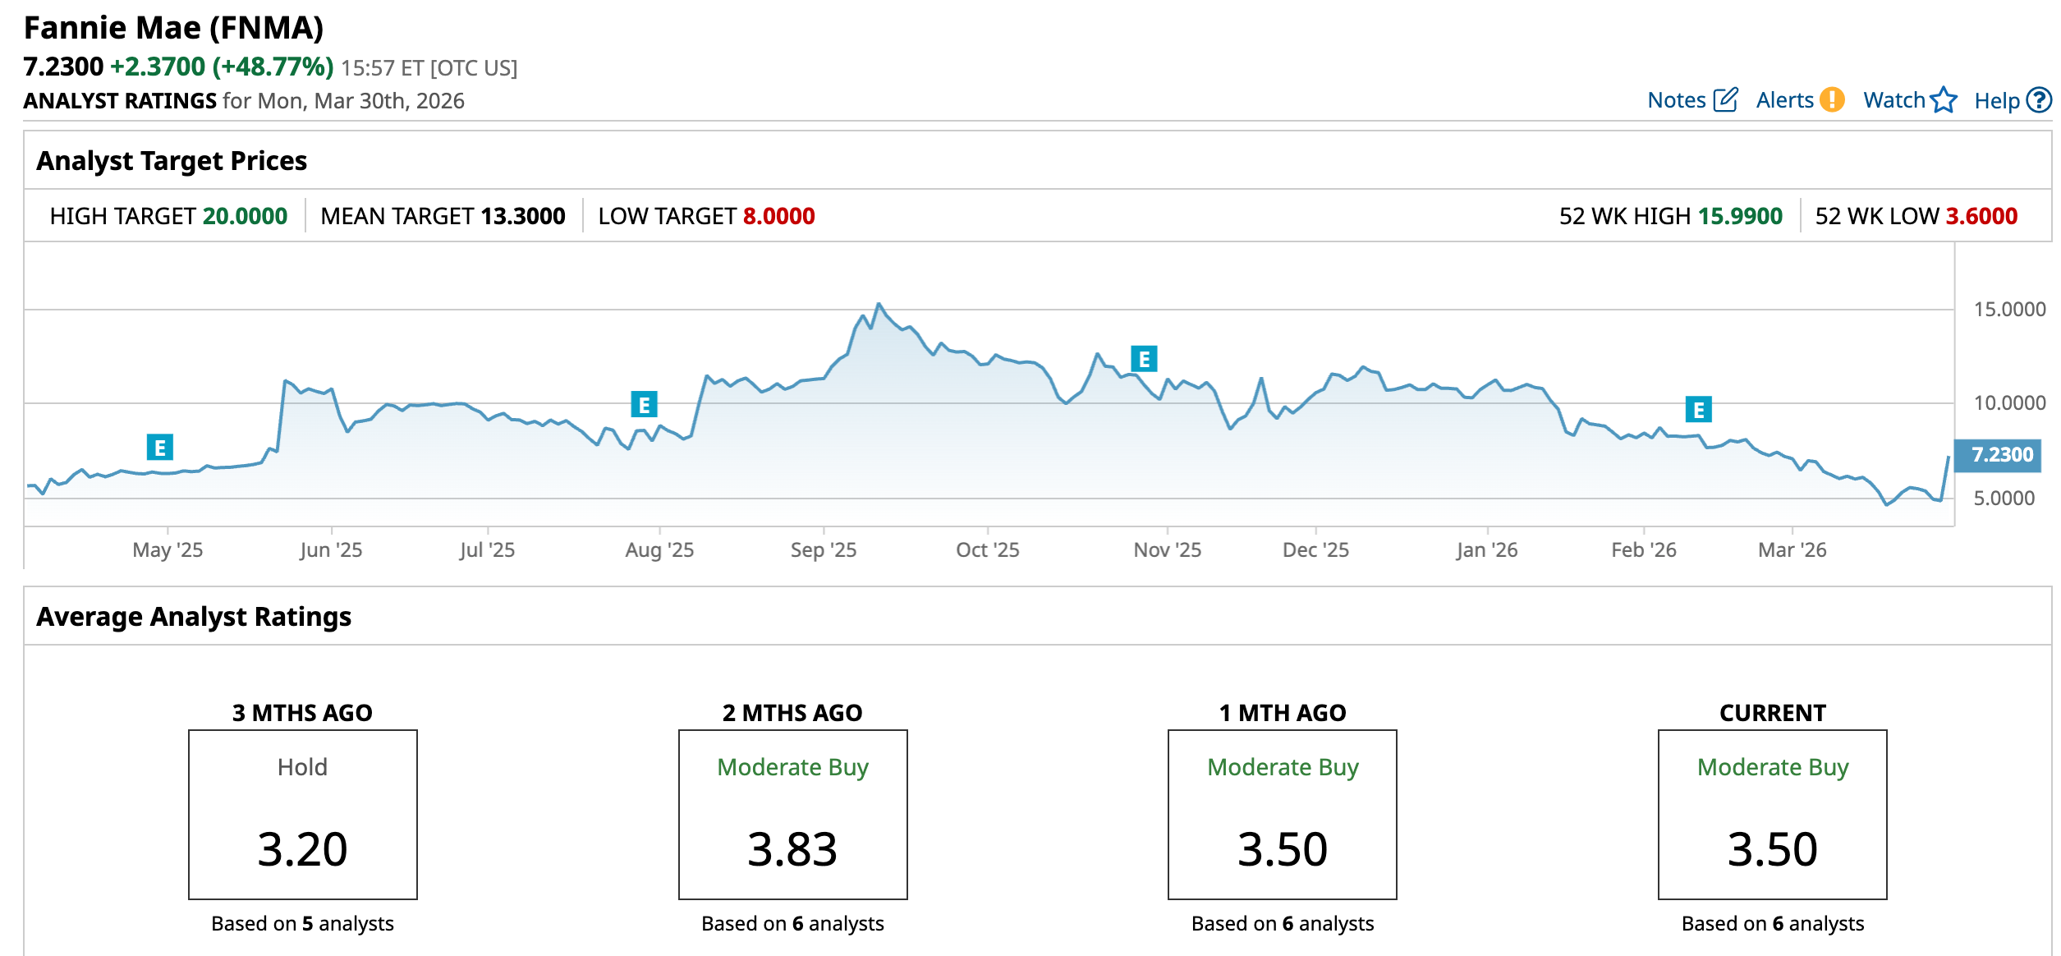Click the HIGH TARGET 20.0000 value
Screen dimensions: 2061x956
coord(245,216)
